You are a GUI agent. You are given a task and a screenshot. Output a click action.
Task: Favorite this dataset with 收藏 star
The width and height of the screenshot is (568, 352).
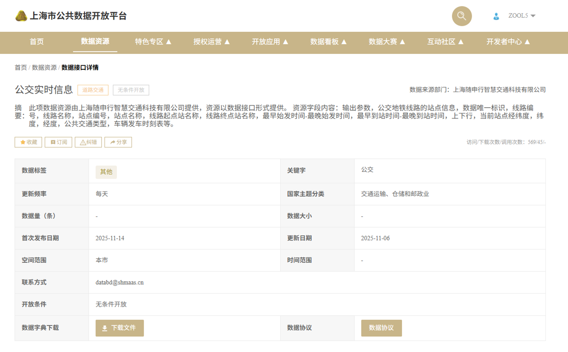coord(28,142)
